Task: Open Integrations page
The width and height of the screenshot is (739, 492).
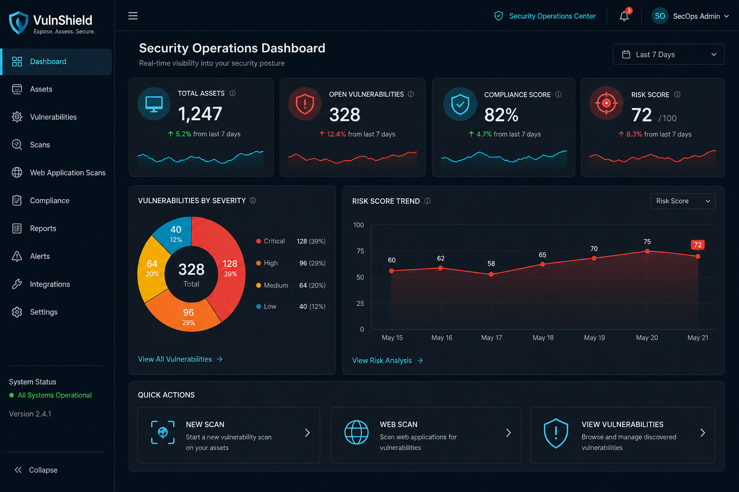Action: [57, 284]
